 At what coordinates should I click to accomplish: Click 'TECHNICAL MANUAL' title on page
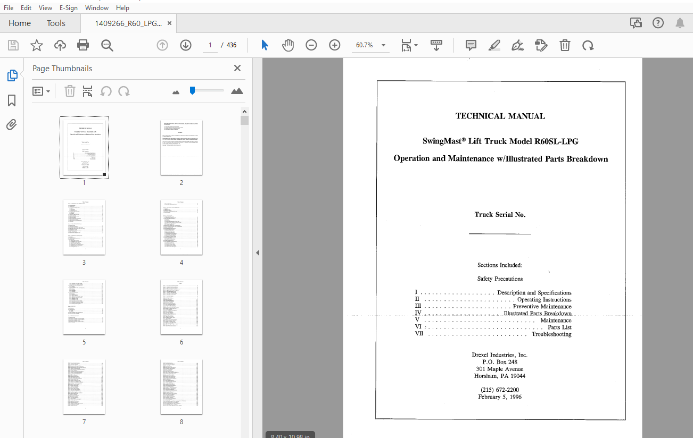[500, 116]
